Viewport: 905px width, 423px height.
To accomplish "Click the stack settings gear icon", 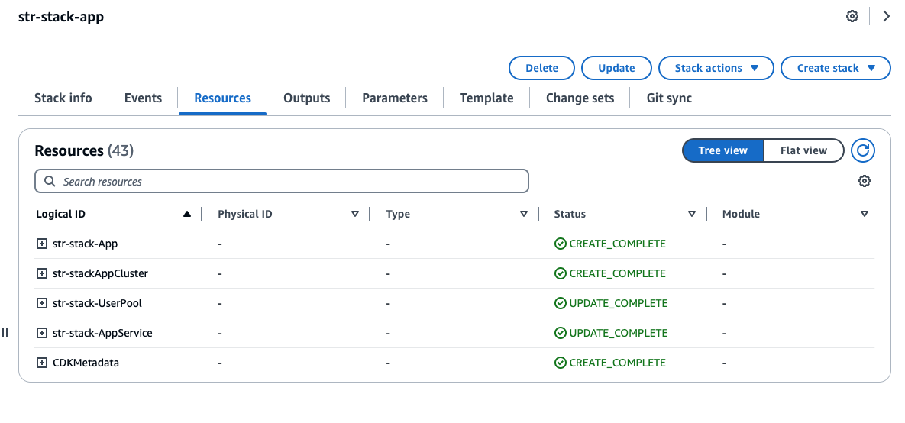I will (852, 16).
